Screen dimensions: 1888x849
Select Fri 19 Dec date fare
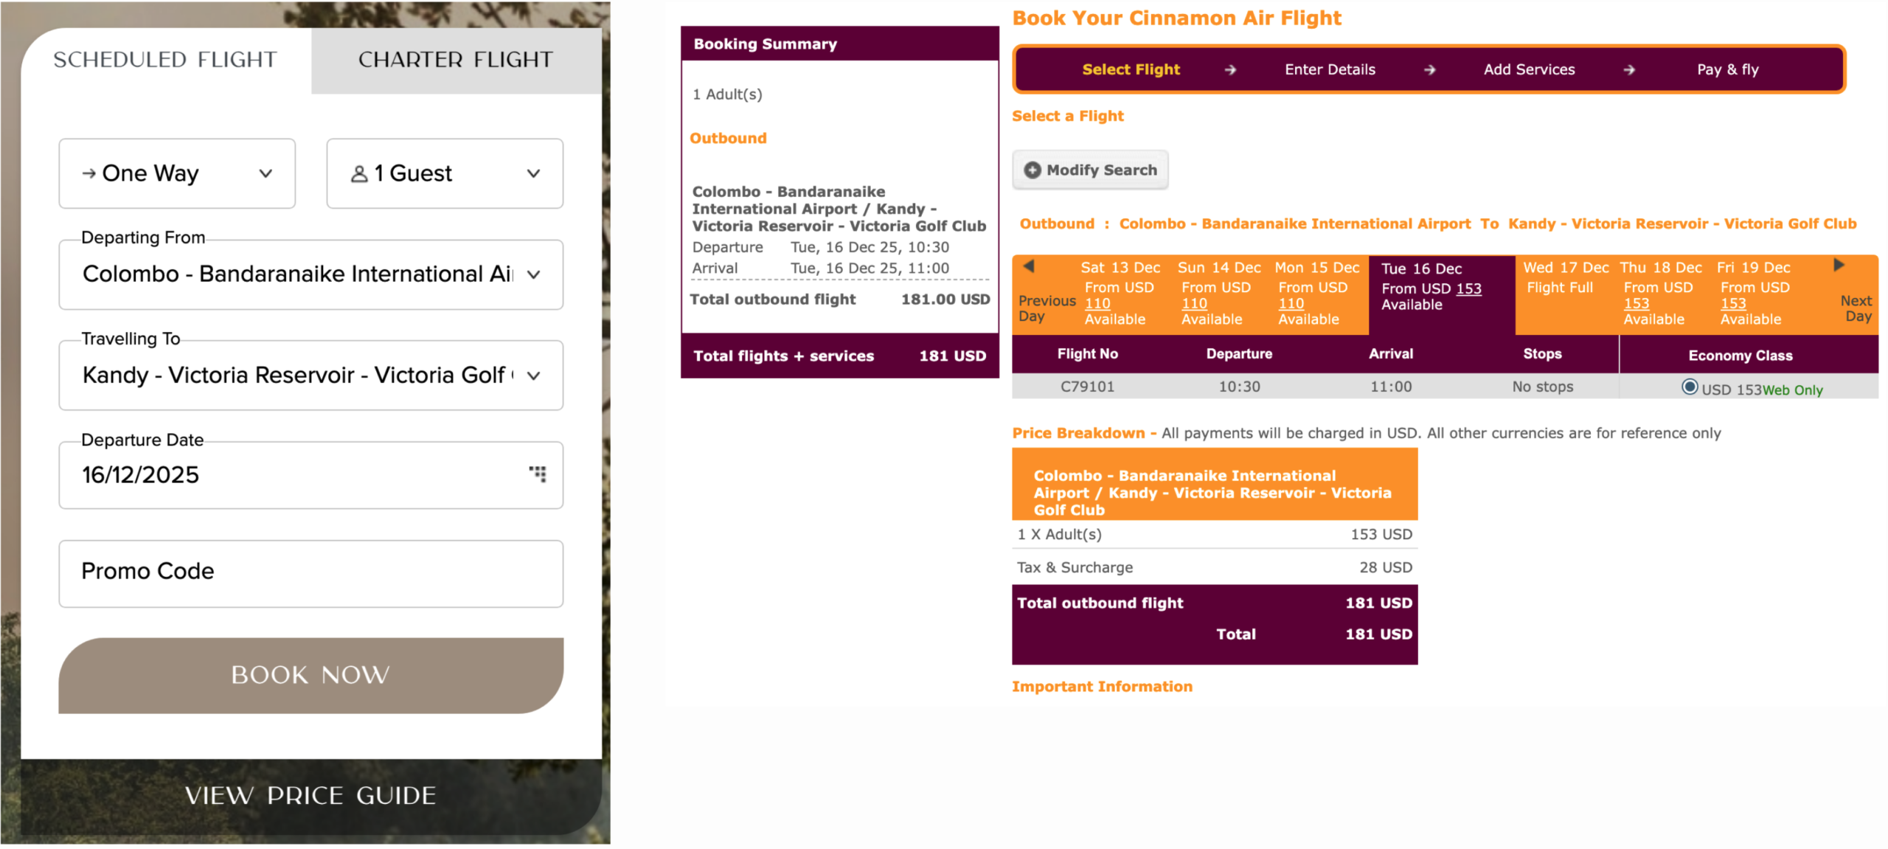click(x=1755, y=294)
